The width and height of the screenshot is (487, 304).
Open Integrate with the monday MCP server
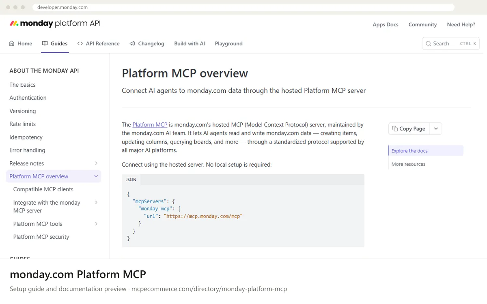click(x=47, y=206)
